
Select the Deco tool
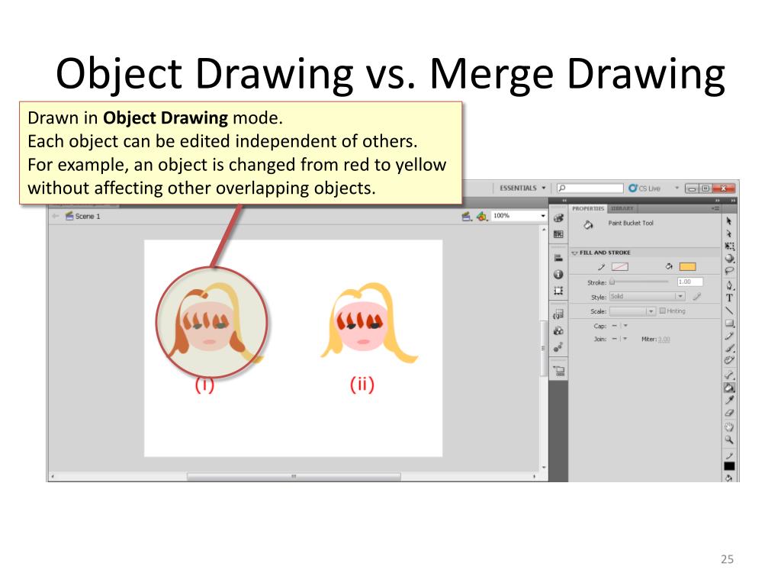tap(729, 360)
